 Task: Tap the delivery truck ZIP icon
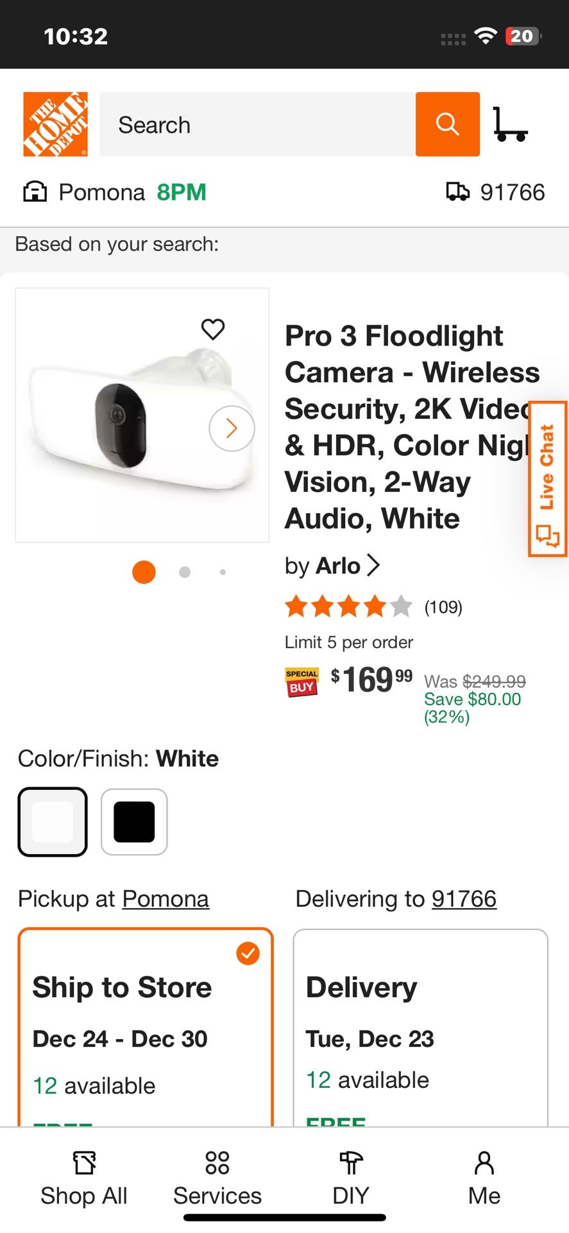(457, 192)
